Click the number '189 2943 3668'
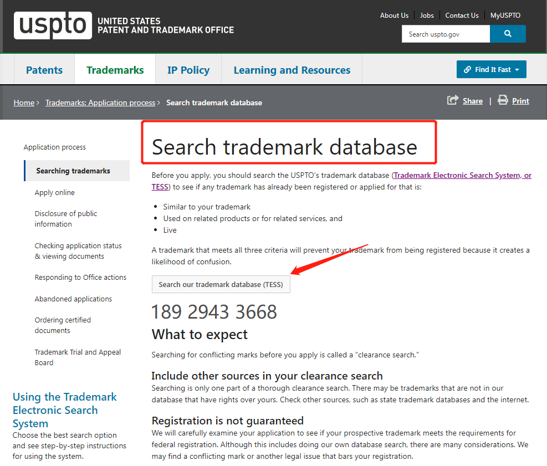The width and height of the screenshot is (547, 466). coord(214,311)
